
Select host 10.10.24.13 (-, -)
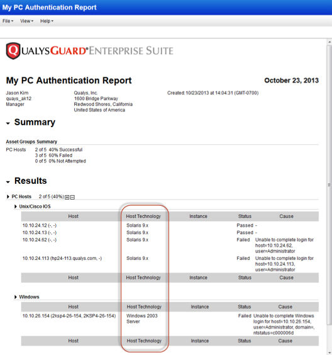tap(40, 232)
